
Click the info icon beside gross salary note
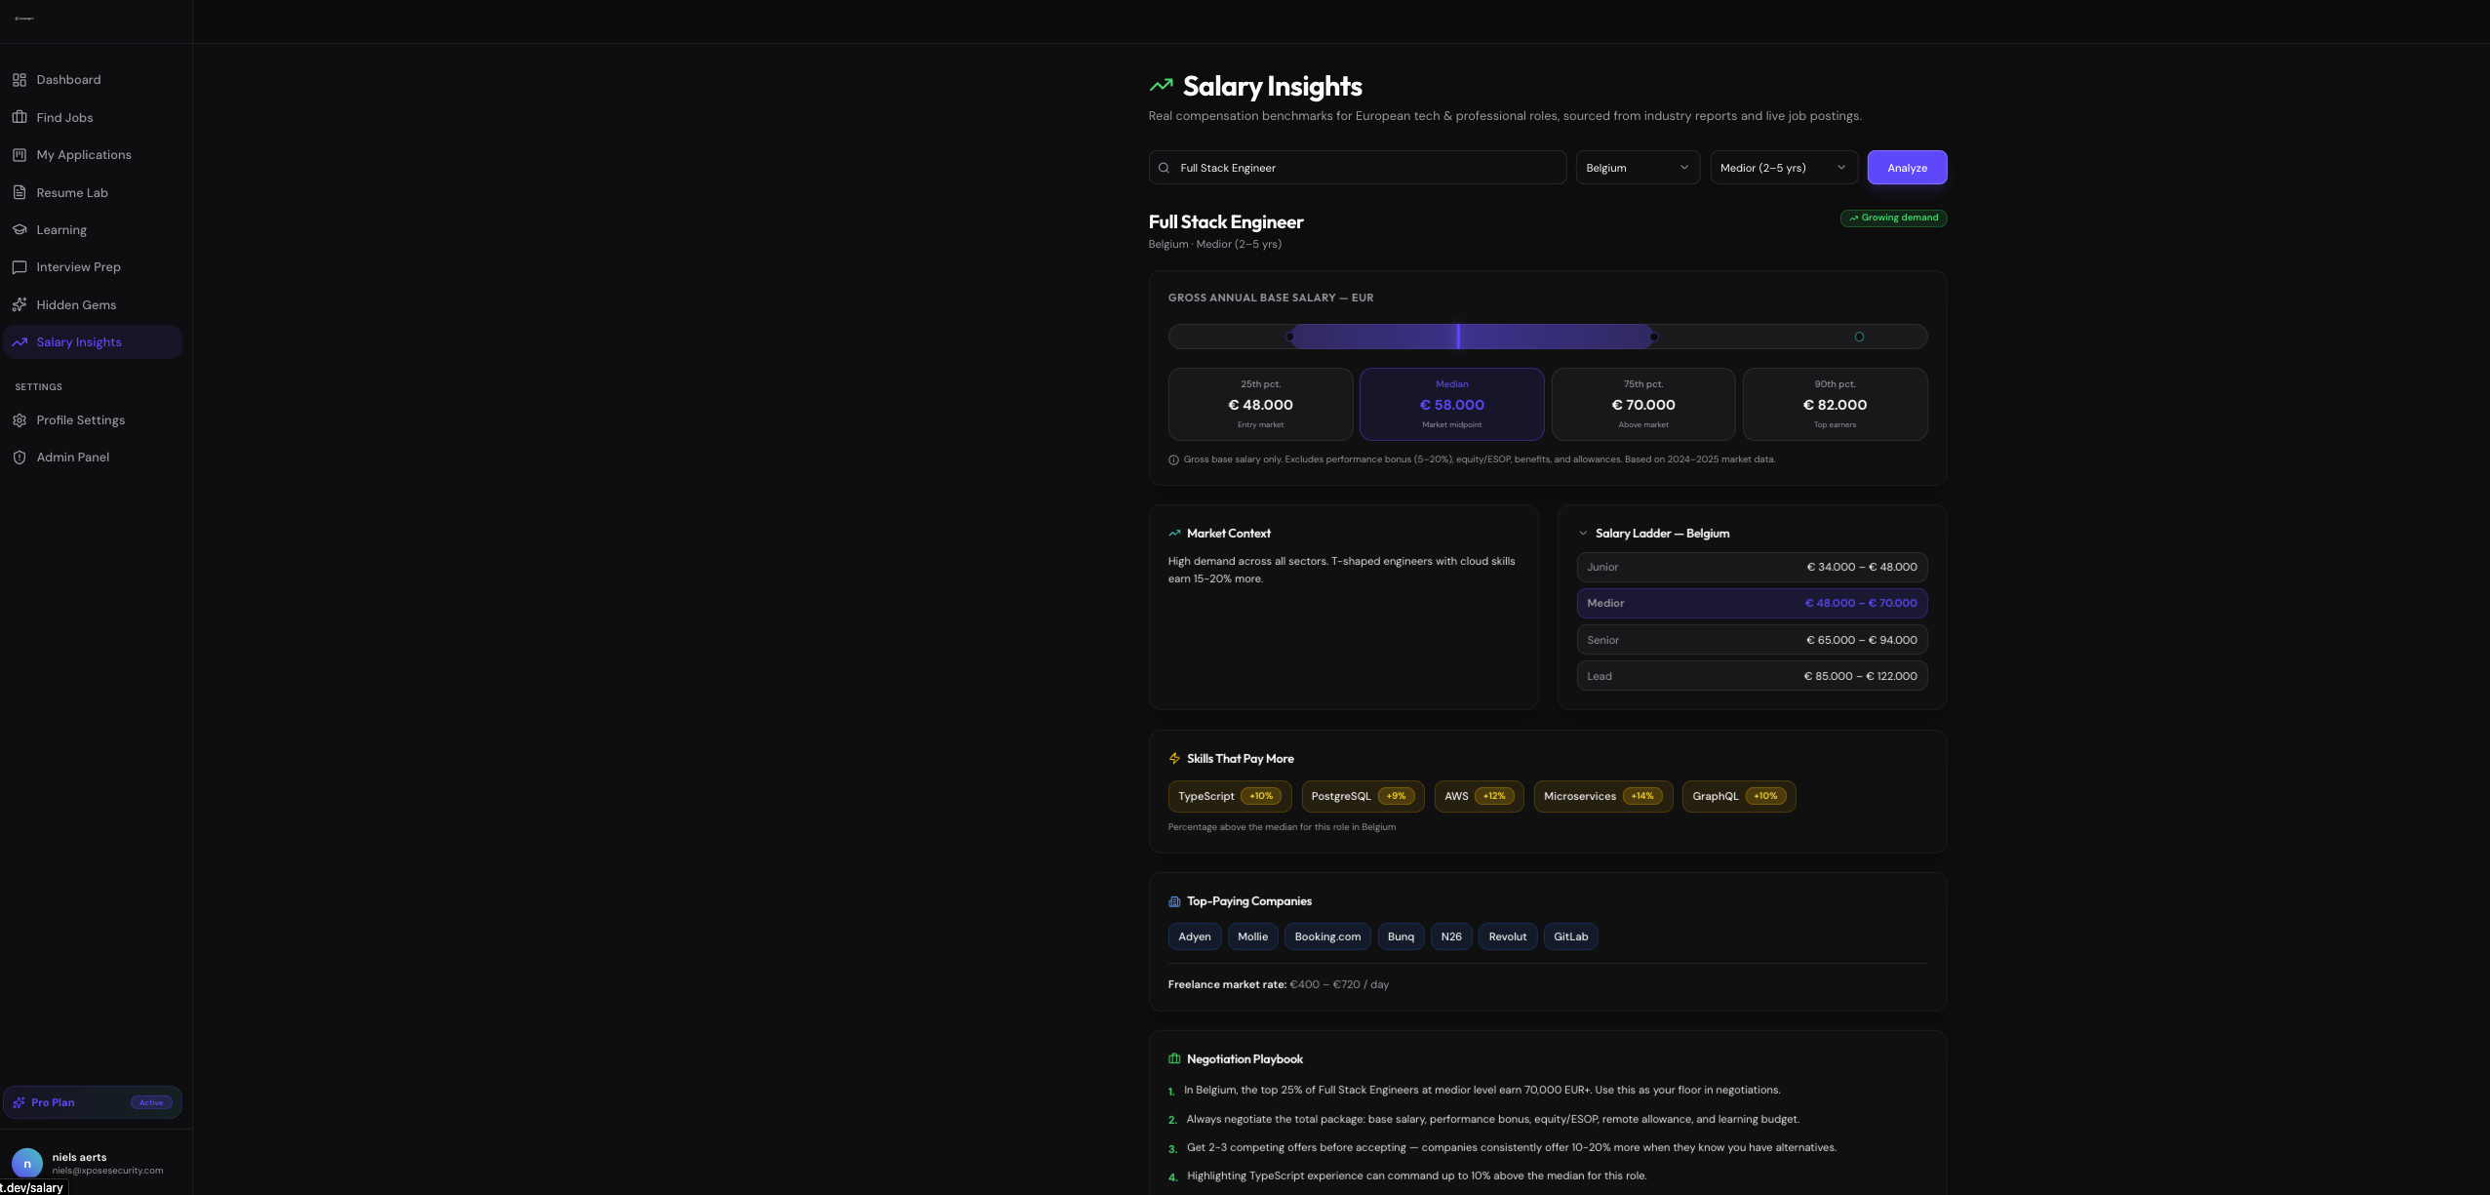click(x=1173, y=459)
